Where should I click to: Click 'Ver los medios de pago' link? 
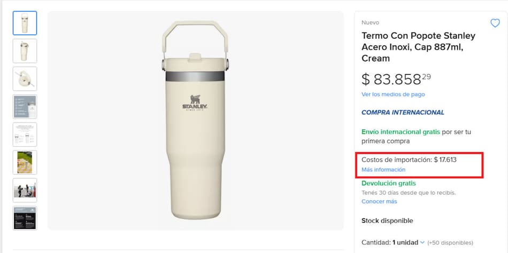pos(393,94)
